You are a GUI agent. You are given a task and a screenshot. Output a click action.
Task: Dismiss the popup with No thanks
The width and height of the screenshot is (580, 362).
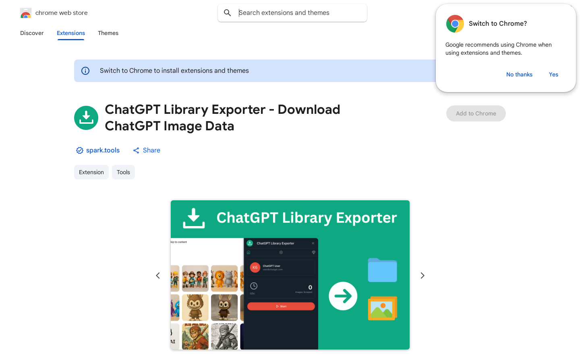519,74
